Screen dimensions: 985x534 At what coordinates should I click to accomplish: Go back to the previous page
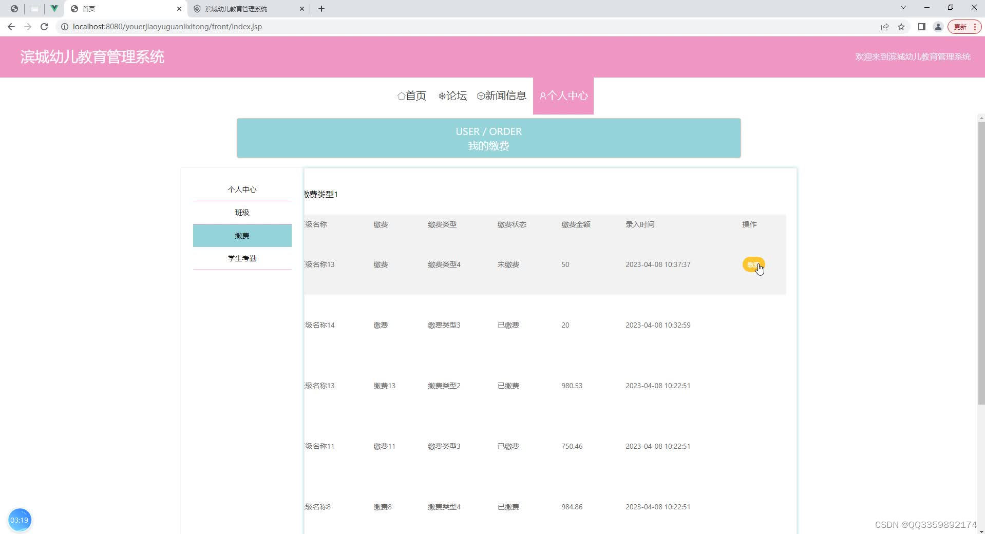click(11, 27)
